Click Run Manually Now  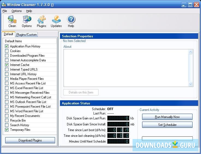167,117
